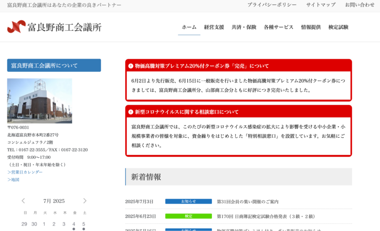Open the 各種サービス menu
The height and width of the screenshot is (231, 380).
[279, 27]
